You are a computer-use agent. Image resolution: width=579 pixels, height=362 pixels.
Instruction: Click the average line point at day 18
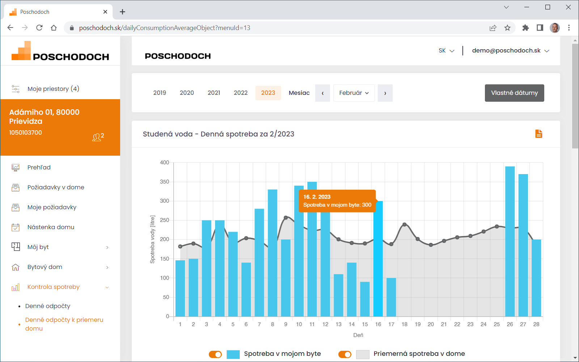(405, 224)
